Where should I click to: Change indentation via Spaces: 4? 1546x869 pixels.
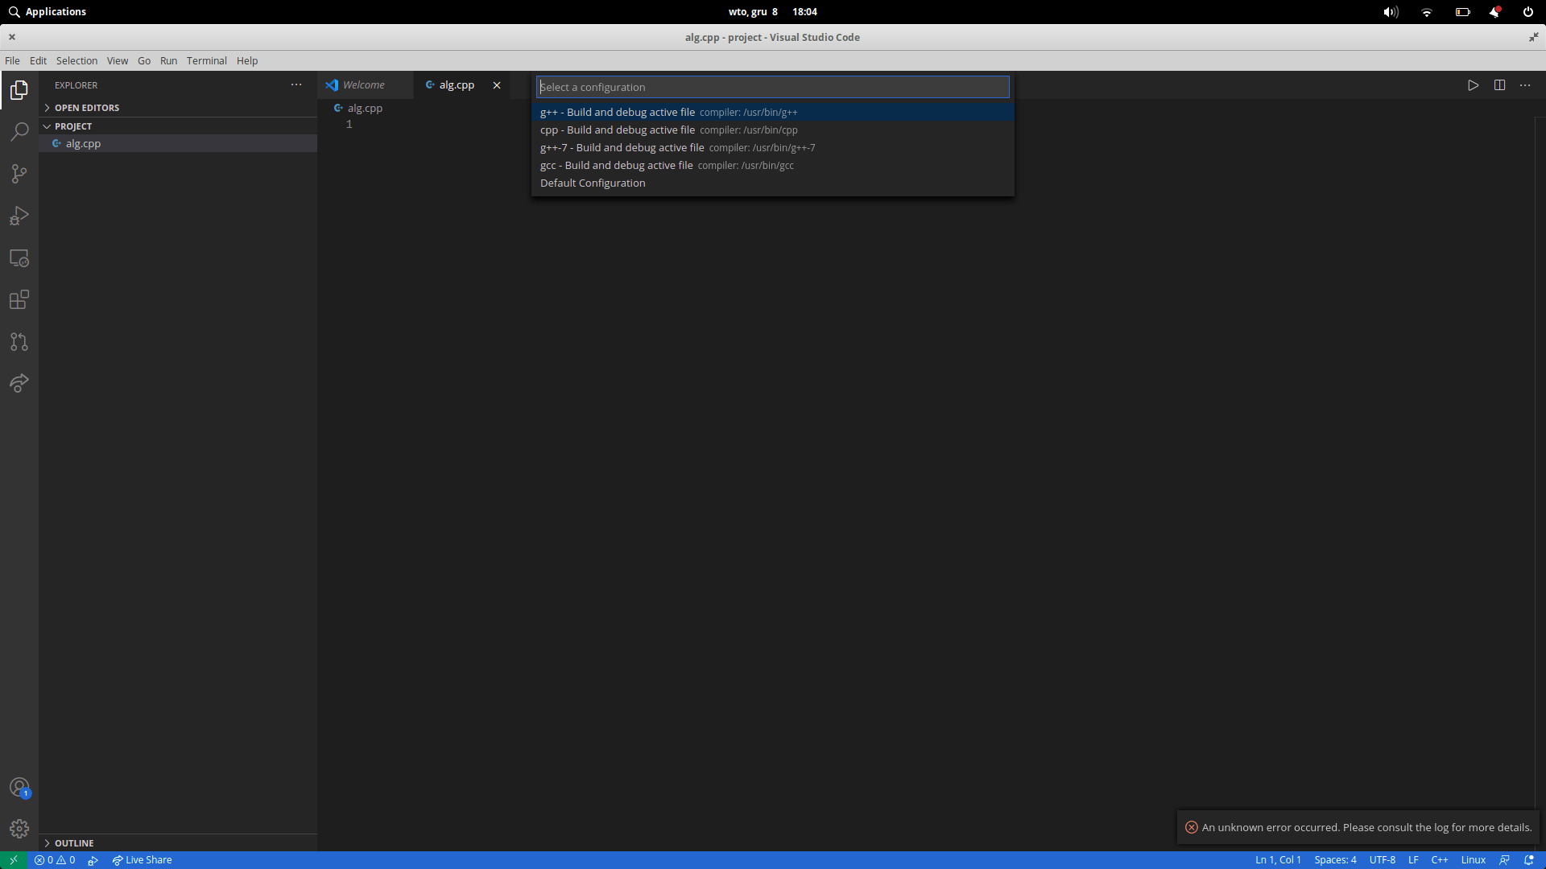pos(1335,860)
